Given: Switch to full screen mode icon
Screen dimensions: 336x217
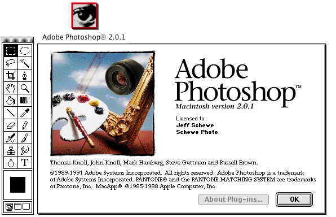Looking at the screenshot, I should 26,206.
